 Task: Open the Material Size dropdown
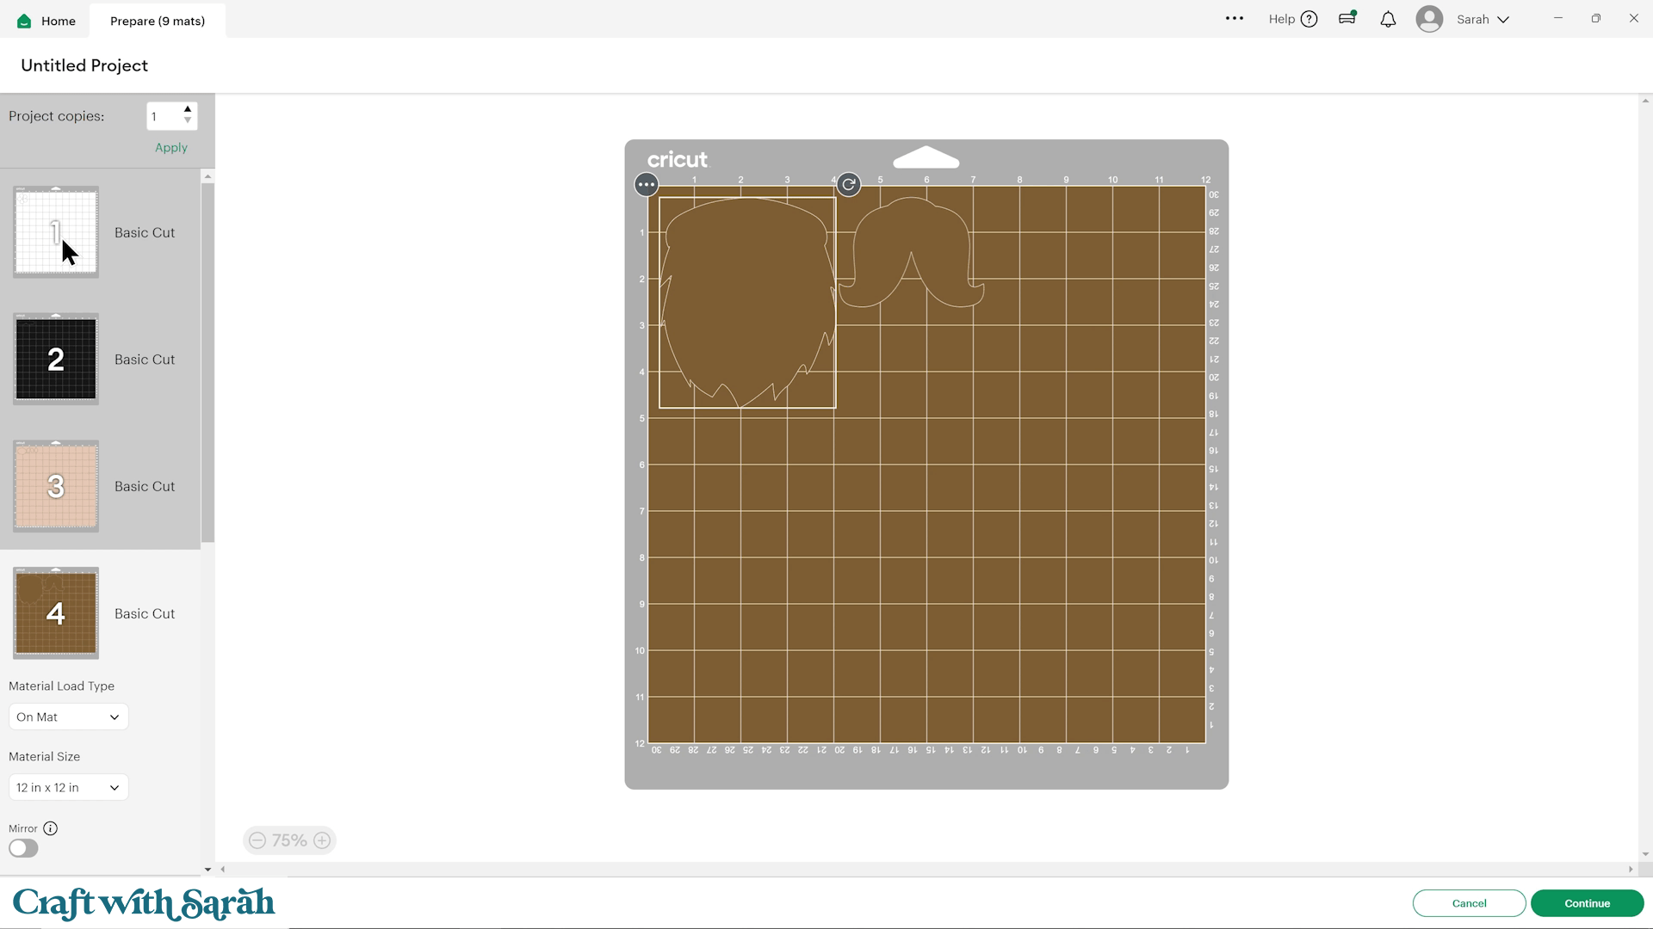[68, 787]
